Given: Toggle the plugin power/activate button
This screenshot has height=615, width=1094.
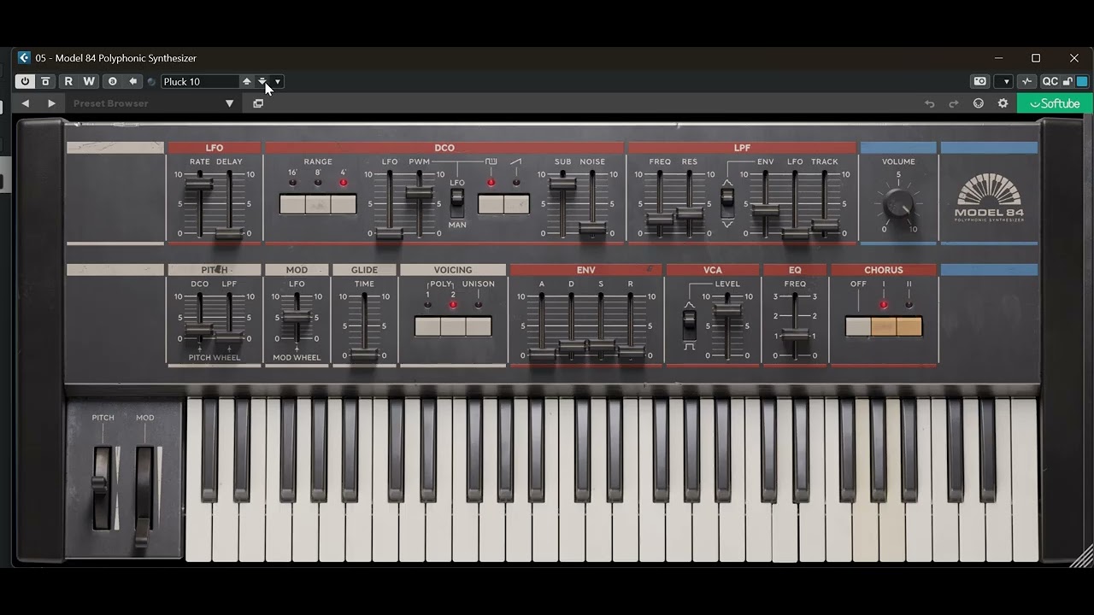Looking at the screenshot, I should [25, 81].
